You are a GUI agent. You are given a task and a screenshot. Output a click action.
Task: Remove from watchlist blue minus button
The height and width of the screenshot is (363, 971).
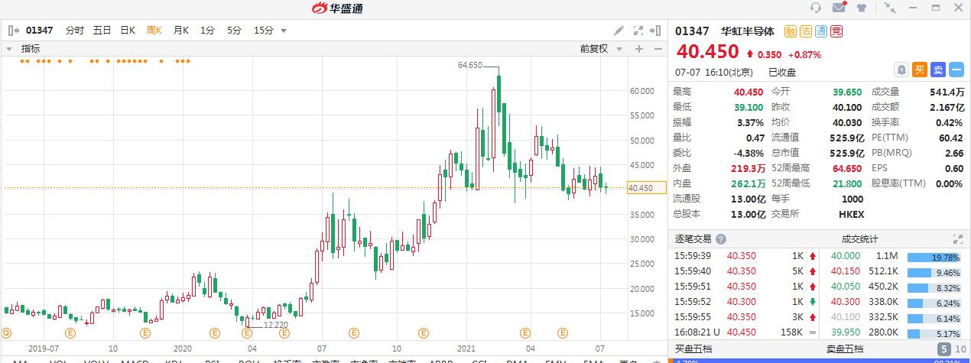pyautogui.click(x=956, y=70)
